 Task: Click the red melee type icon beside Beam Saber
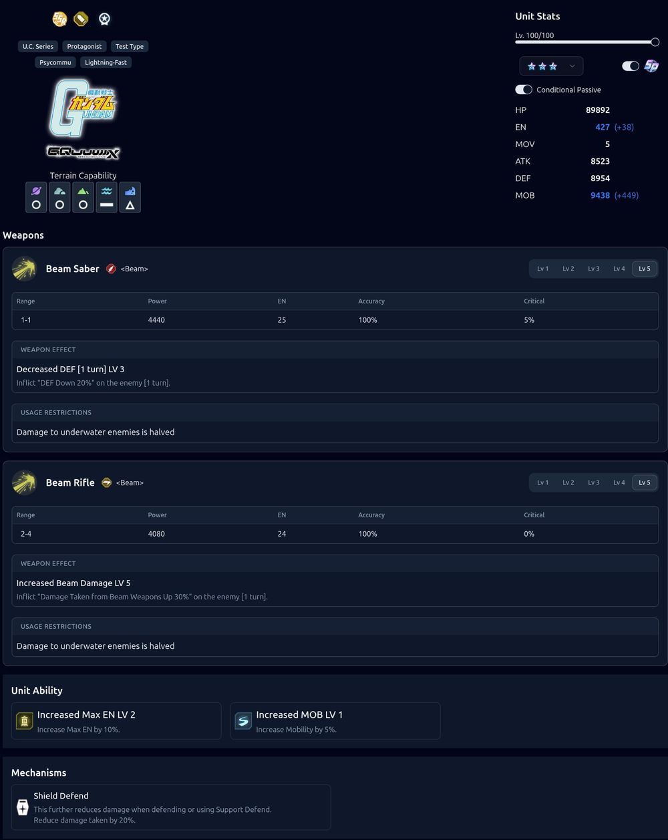tap(111, 269)
